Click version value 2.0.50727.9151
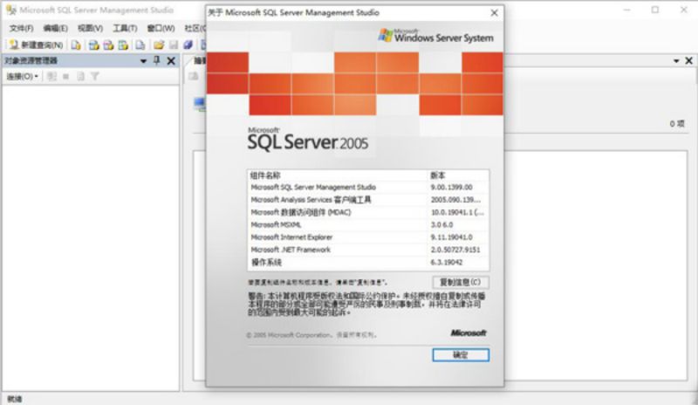 coord(455,250)
